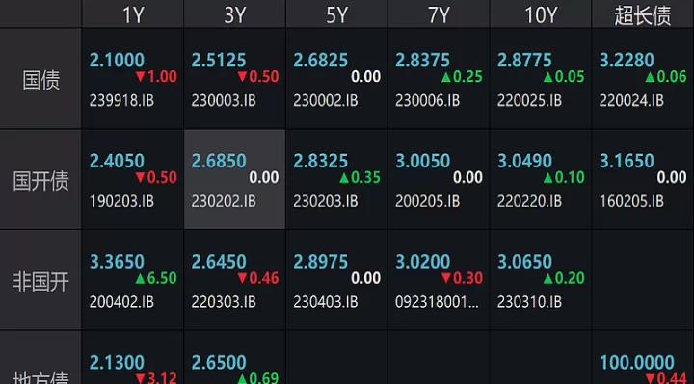The image size is (694, 384).
Task: Click yield value 2.6450
Action: click(x=219, y=262)
